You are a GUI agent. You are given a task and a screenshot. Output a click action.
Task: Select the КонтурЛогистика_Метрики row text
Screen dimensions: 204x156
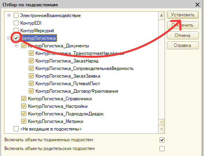(x=55, y=121)
